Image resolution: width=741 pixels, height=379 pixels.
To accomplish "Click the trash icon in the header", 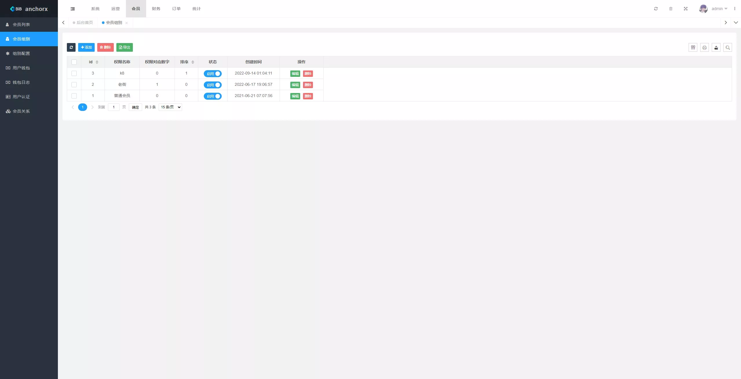I will click(671, 9).
